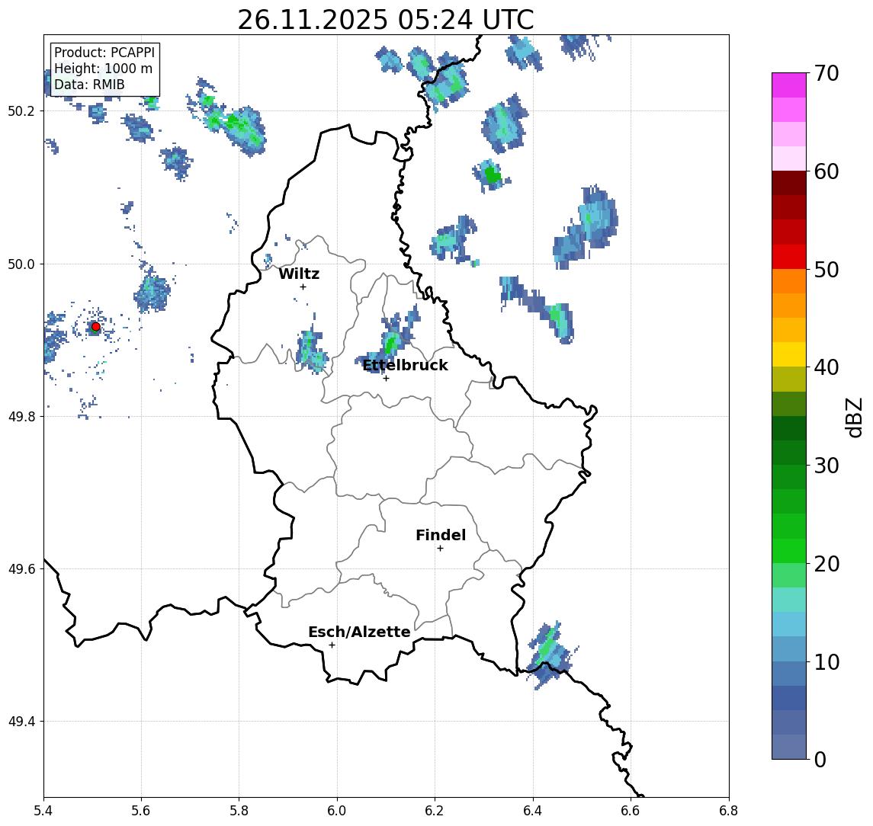Click the longitude tick label 6.2
Image resolution: width=873 pixels, height=826 pixels.
[435, 811]
